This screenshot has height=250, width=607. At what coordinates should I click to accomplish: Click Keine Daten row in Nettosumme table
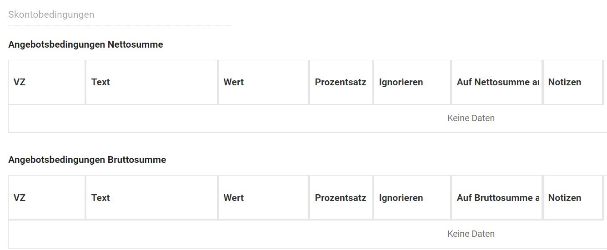(471, 118)
